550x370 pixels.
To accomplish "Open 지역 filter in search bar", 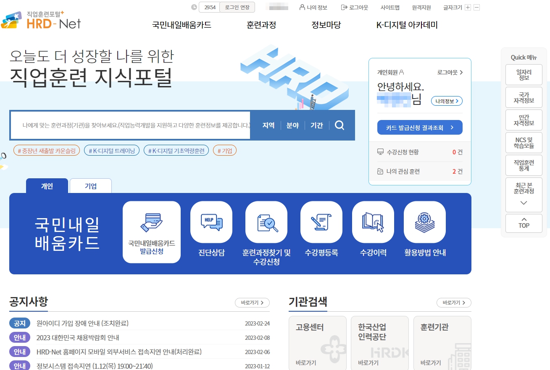I will click(268, 125).
